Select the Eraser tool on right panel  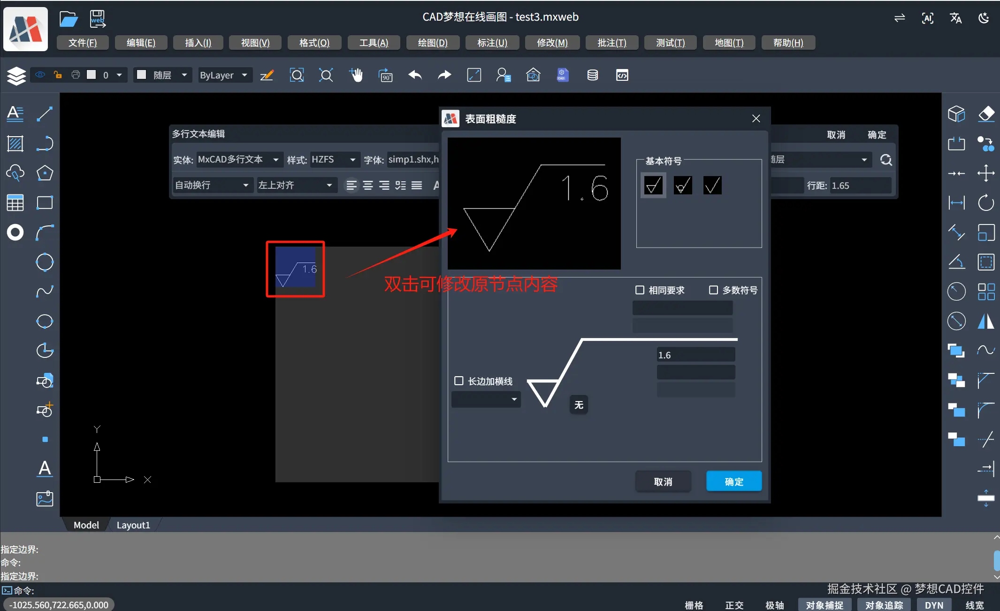[986, 113]
